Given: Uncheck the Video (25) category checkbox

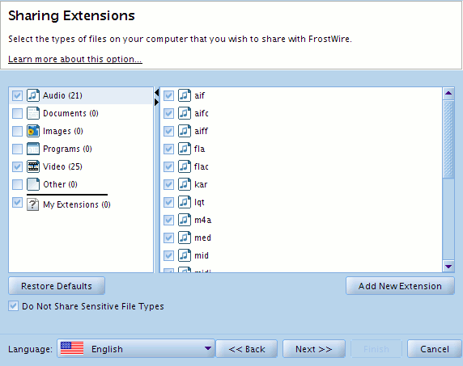Looking at the screenshot, I should click(17, 166).
